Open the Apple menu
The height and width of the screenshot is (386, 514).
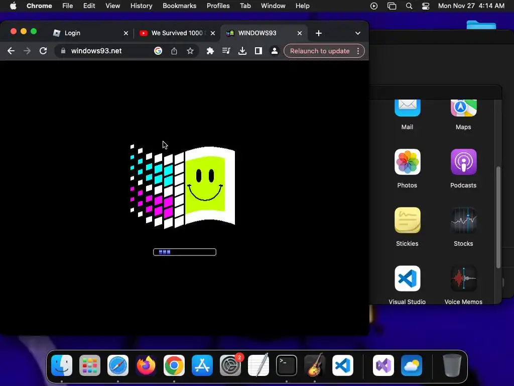coord(13,6)
